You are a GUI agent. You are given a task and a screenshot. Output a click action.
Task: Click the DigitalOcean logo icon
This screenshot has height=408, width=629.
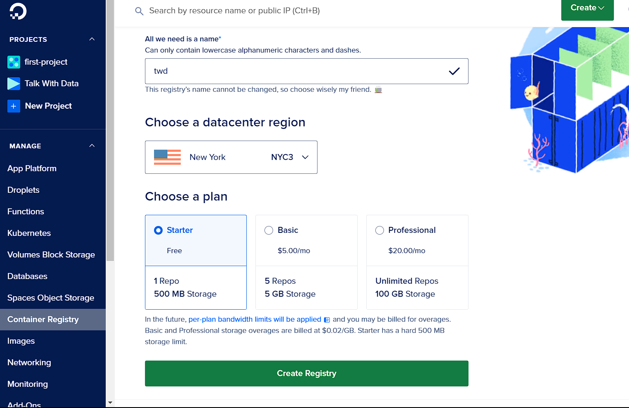(18, 11)
